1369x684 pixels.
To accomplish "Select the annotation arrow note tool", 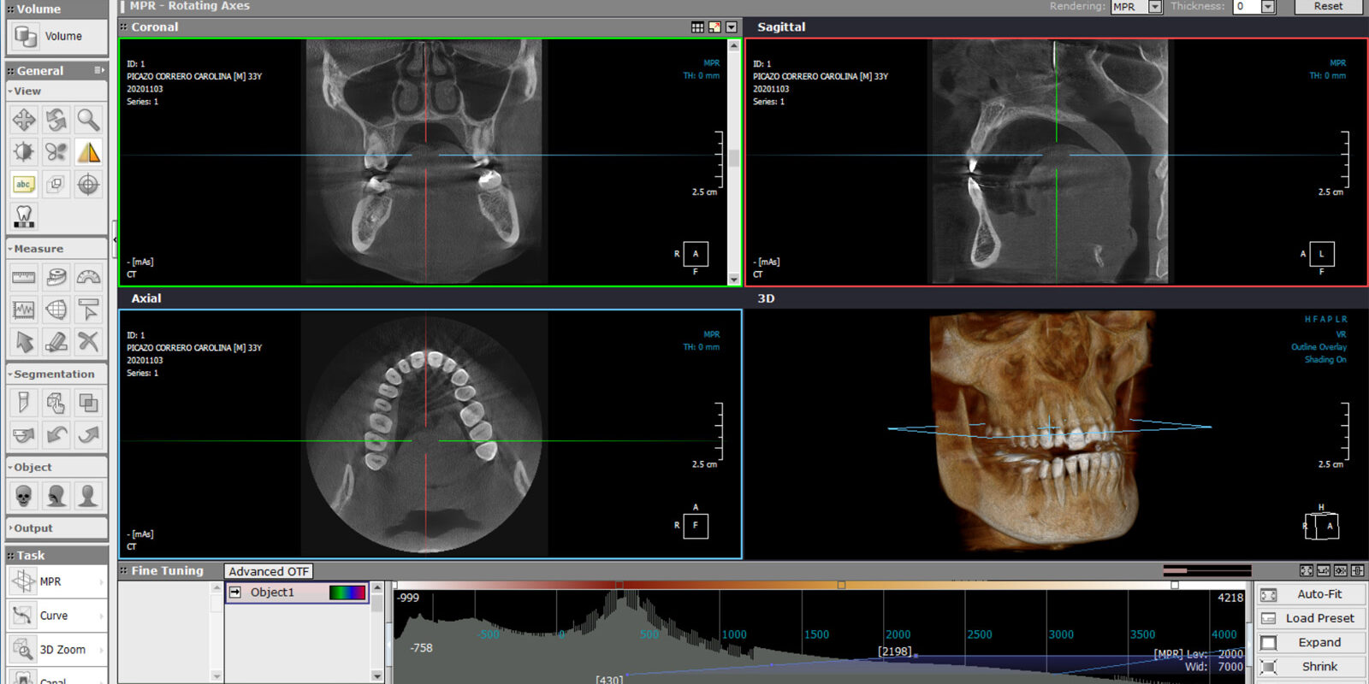I will pyautogui.click(x=89, y=310).
